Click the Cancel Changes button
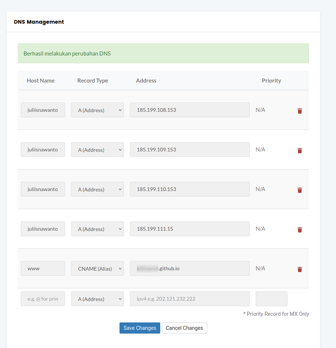Screen dimensions: 336x348 point(184,328)
